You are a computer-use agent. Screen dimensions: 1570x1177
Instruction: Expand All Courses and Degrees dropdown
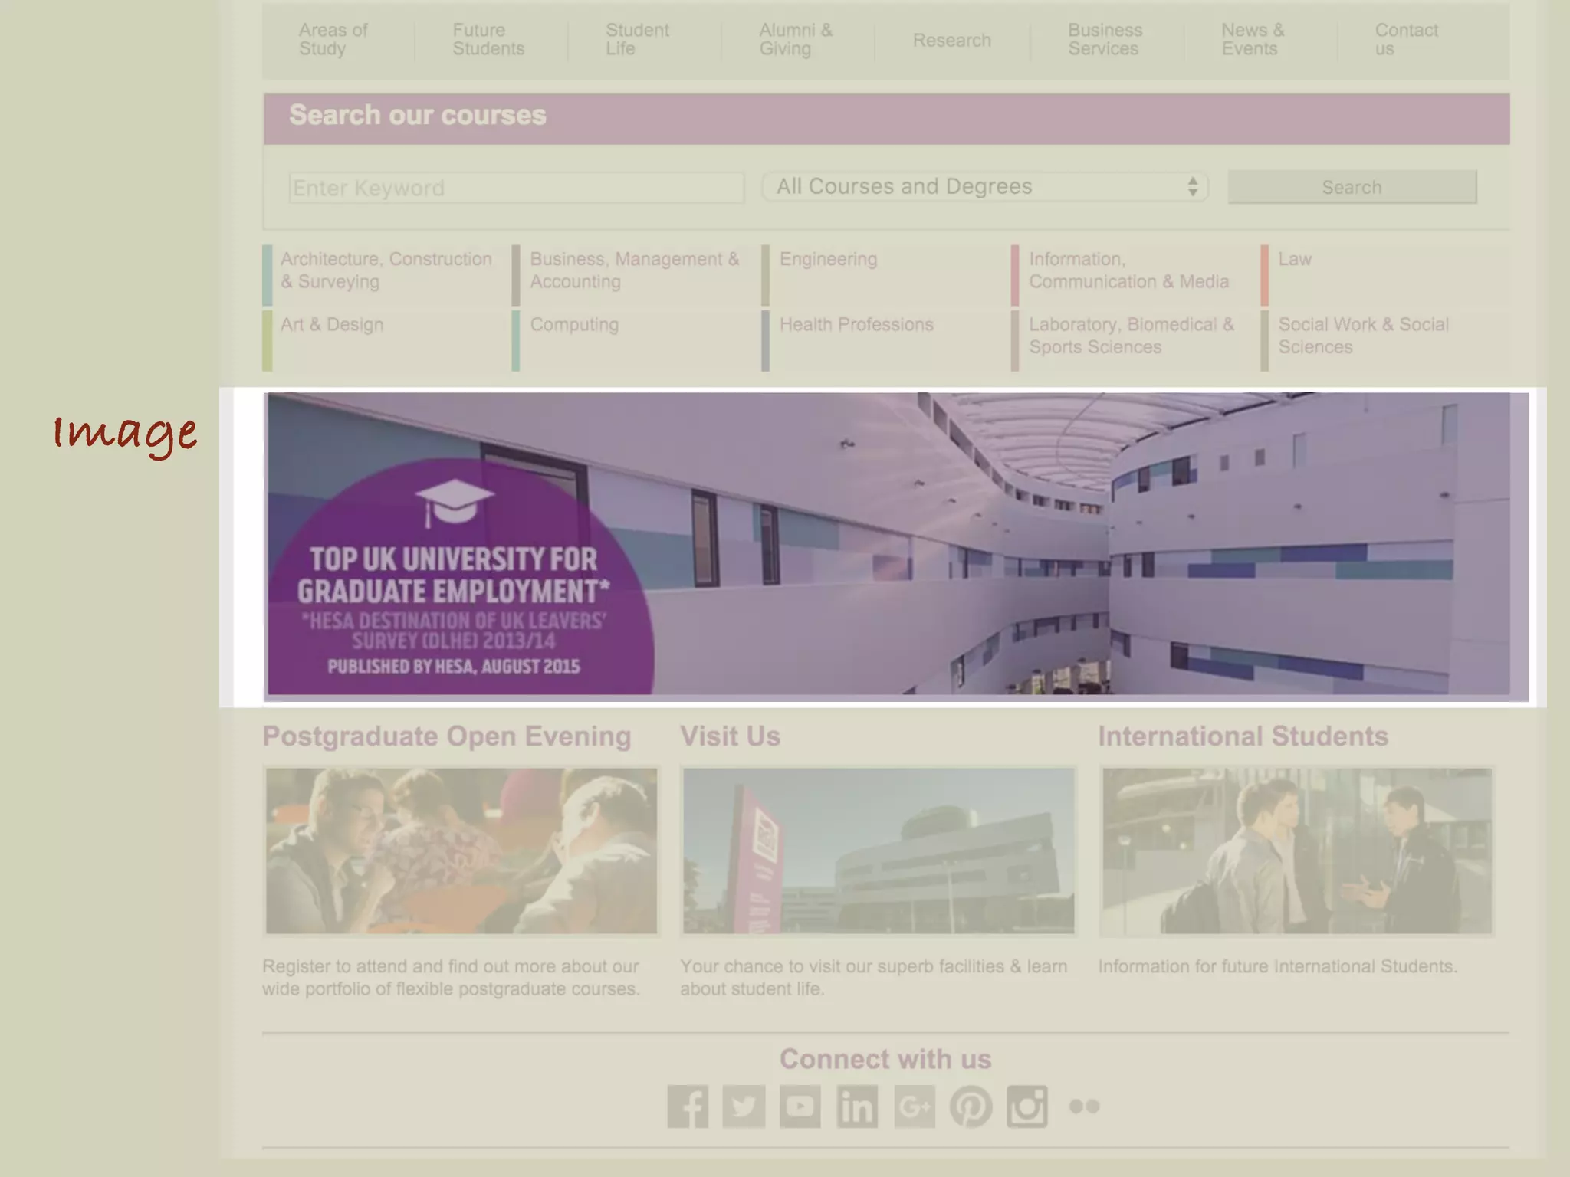984,187
